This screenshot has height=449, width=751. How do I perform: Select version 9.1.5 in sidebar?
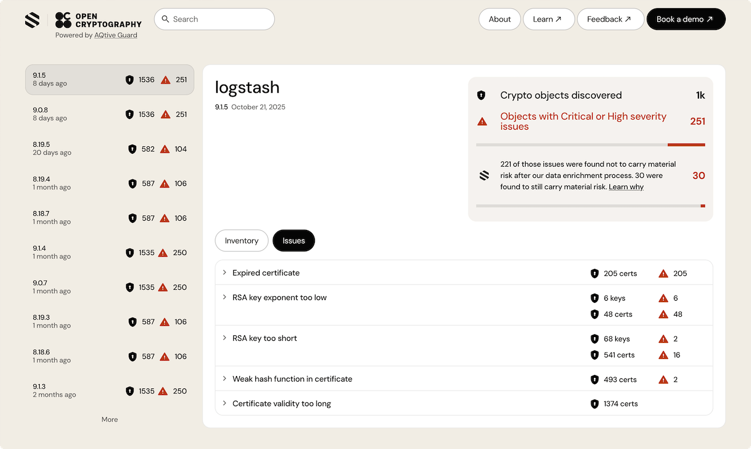(110, 80)
